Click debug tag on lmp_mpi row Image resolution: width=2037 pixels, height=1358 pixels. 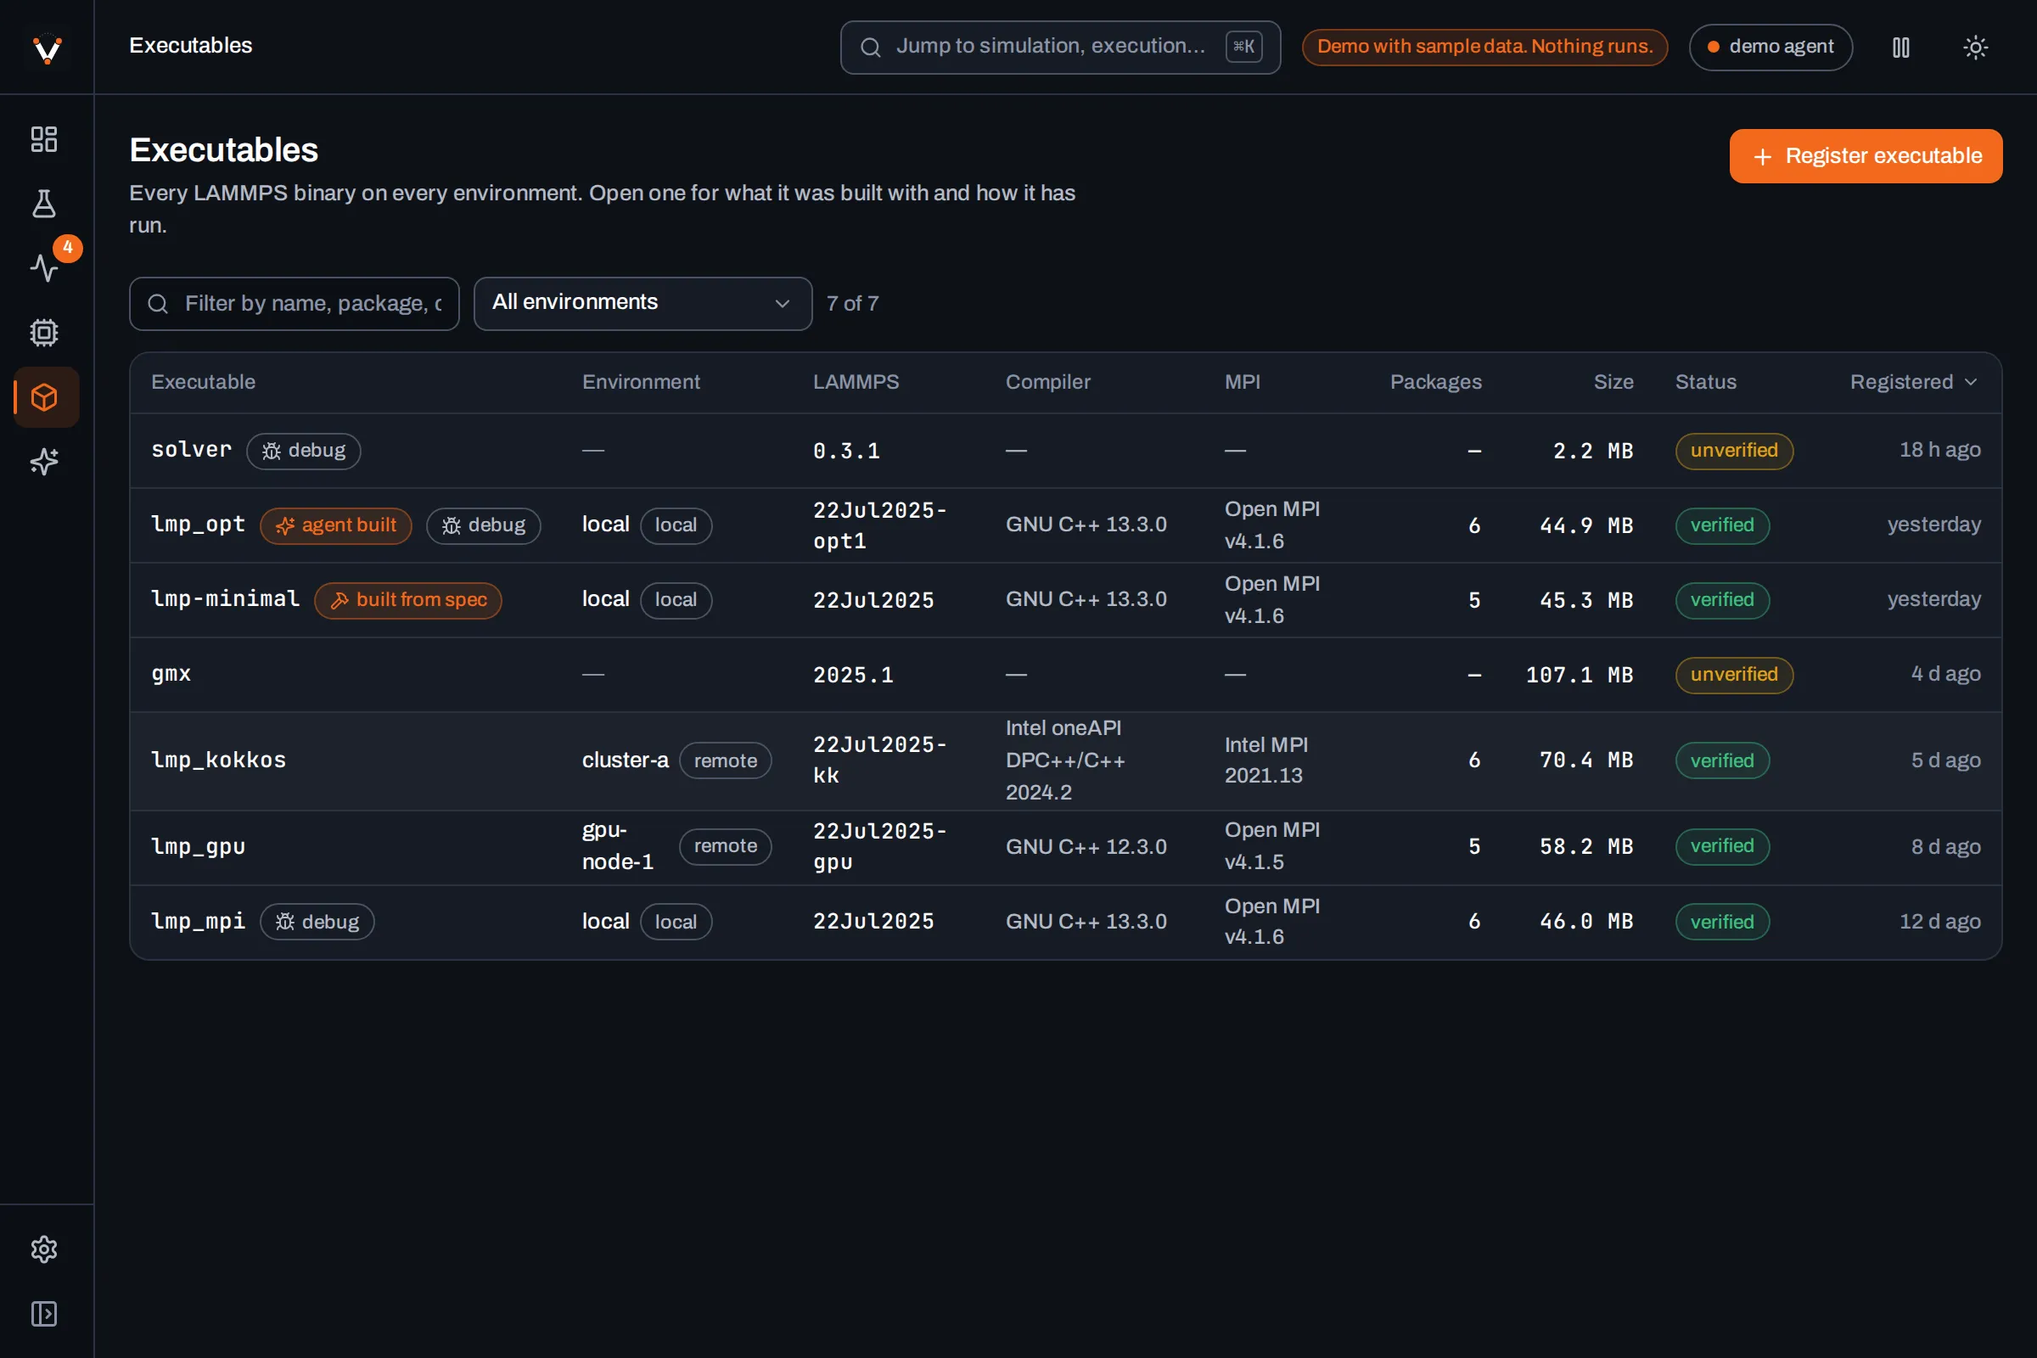(x=317, y=922)
